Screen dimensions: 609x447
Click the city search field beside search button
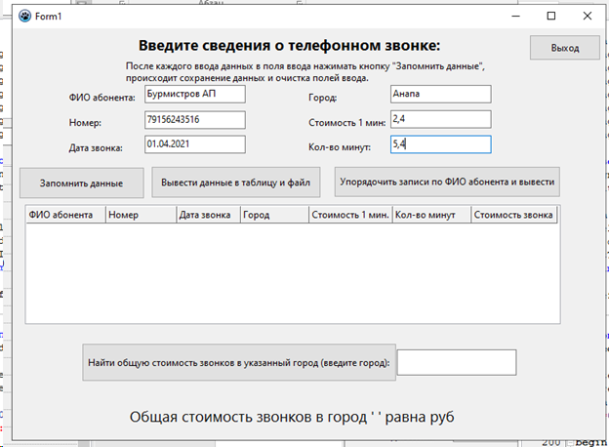coord(456,362)
